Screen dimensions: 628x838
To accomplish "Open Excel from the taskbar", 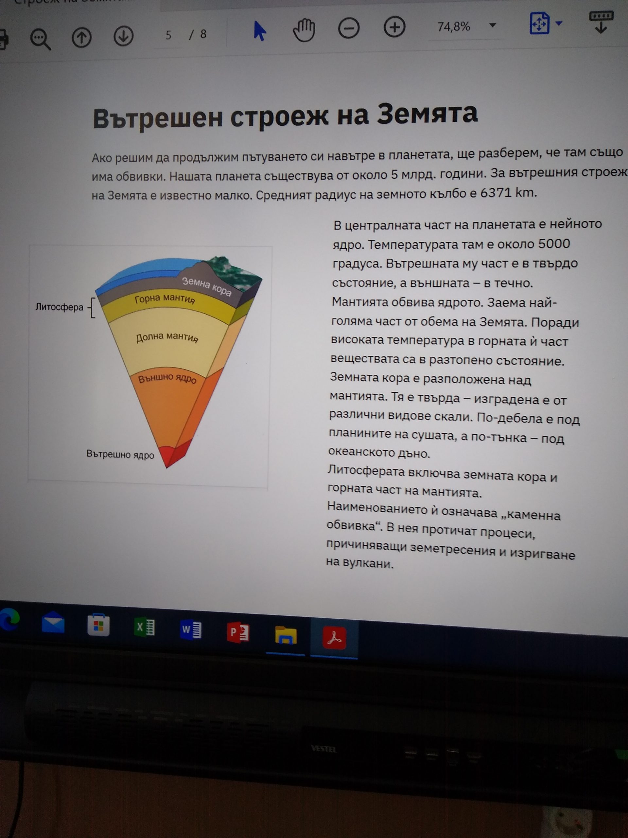I will [144, 627].
